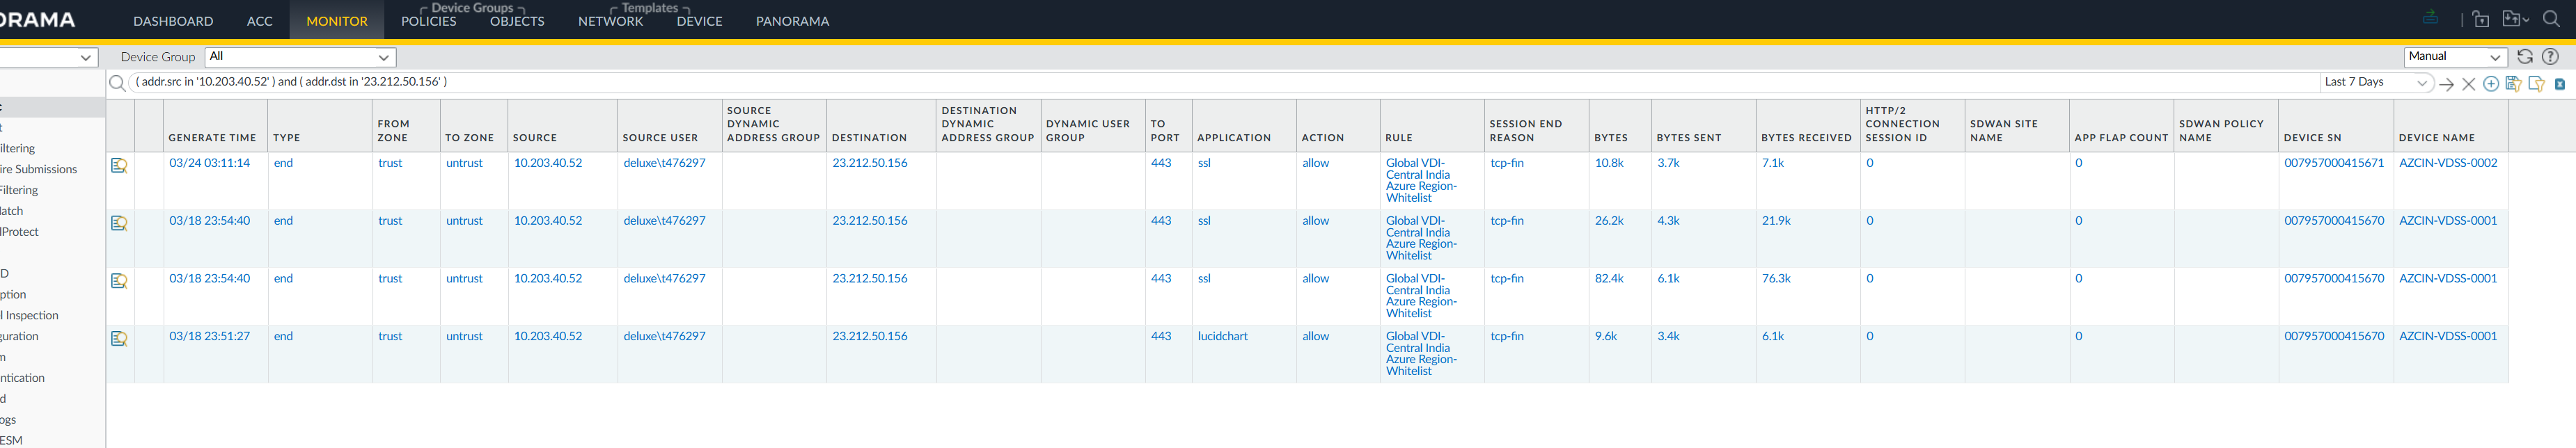The width and height of the screenshot is (2576, 448).
Task: Click device name AZCIN-VDSS-0002 link
Action: point(2447,163)
